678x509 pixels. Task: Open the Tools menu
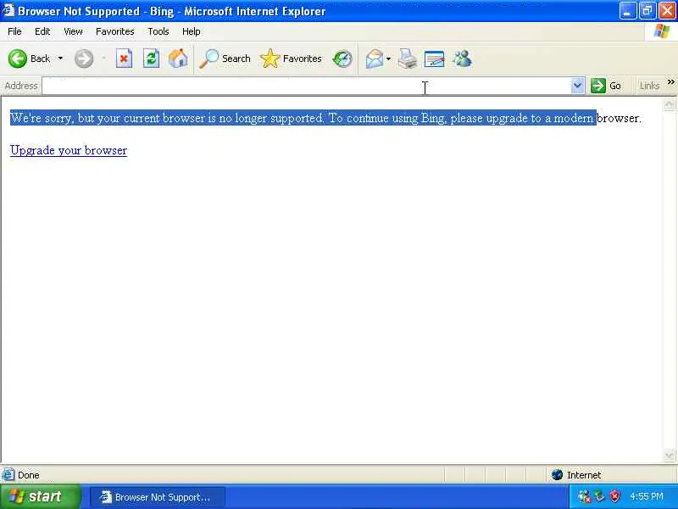[158, 31]
